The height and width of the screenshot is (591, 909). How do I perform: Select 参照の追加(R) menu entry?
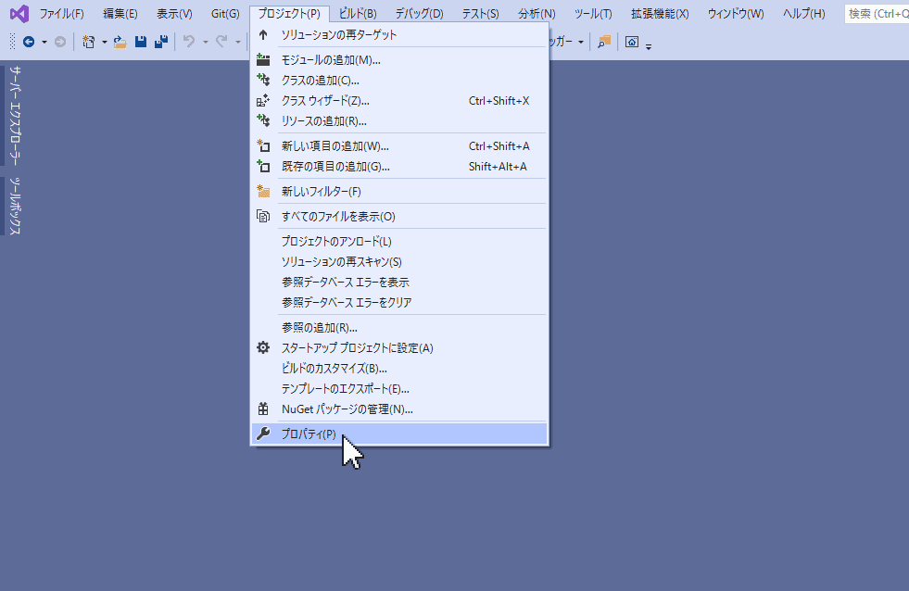pyautogui.click(x=399, y=327)
